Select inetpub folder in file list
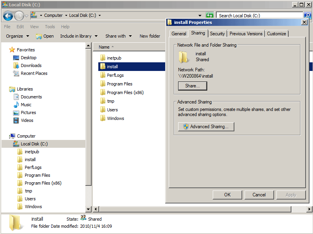This screenshot has width=313, height=234. pyautogui.click(x=111, y=58)
